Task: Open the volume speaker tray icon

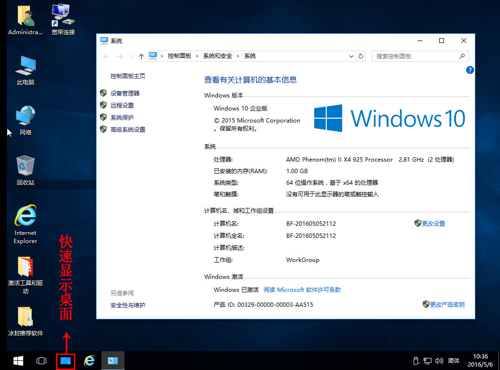Action: click(x=439, y=361)
